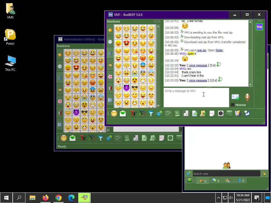The width and height of the screenshot is (271, 203).
Task: Select recent emoticons clock tab in VM1 window
Action: [x=110, y=42]
